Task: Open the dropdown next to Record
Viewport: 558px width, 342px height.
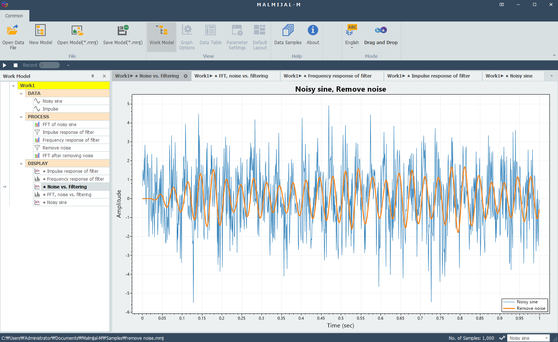Action: click(68, 65)
